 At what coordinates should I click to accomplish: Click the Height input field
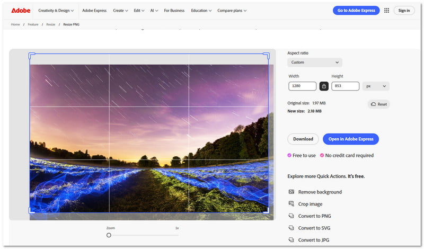pos(346,86)
